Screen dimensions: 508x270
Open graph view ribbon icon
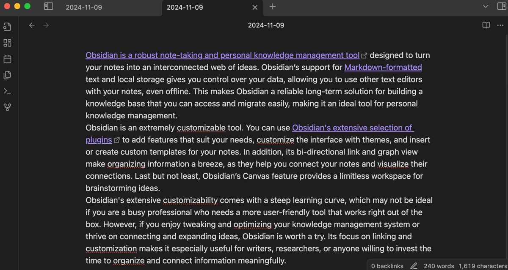pyautogui.click(x=7, y=107)
